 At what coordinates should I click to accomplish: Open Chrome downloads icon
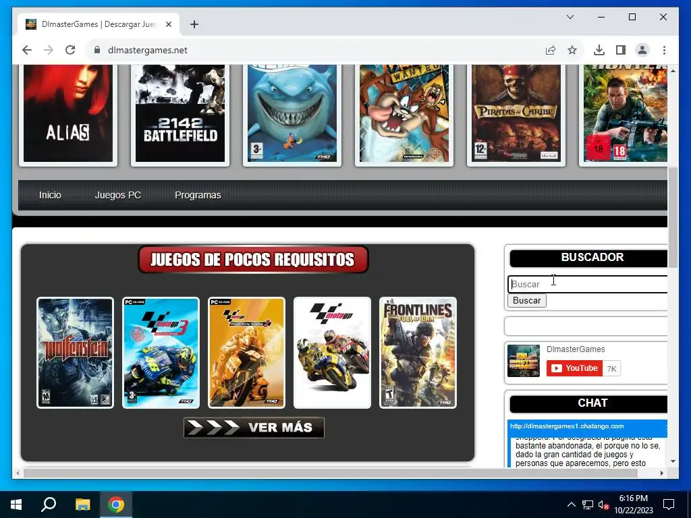click(x=599, y=50)
